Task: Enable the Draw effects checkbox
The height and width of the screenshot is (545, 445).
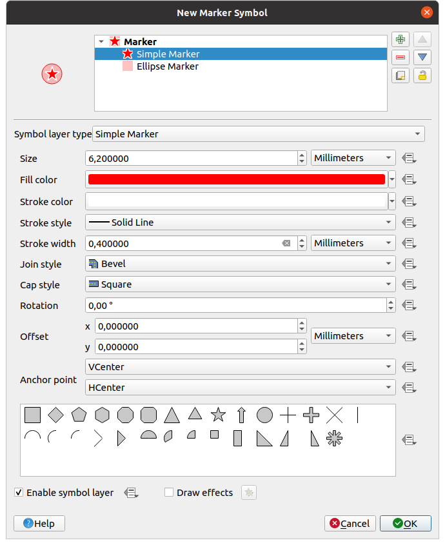Action: tap(169, 493)
